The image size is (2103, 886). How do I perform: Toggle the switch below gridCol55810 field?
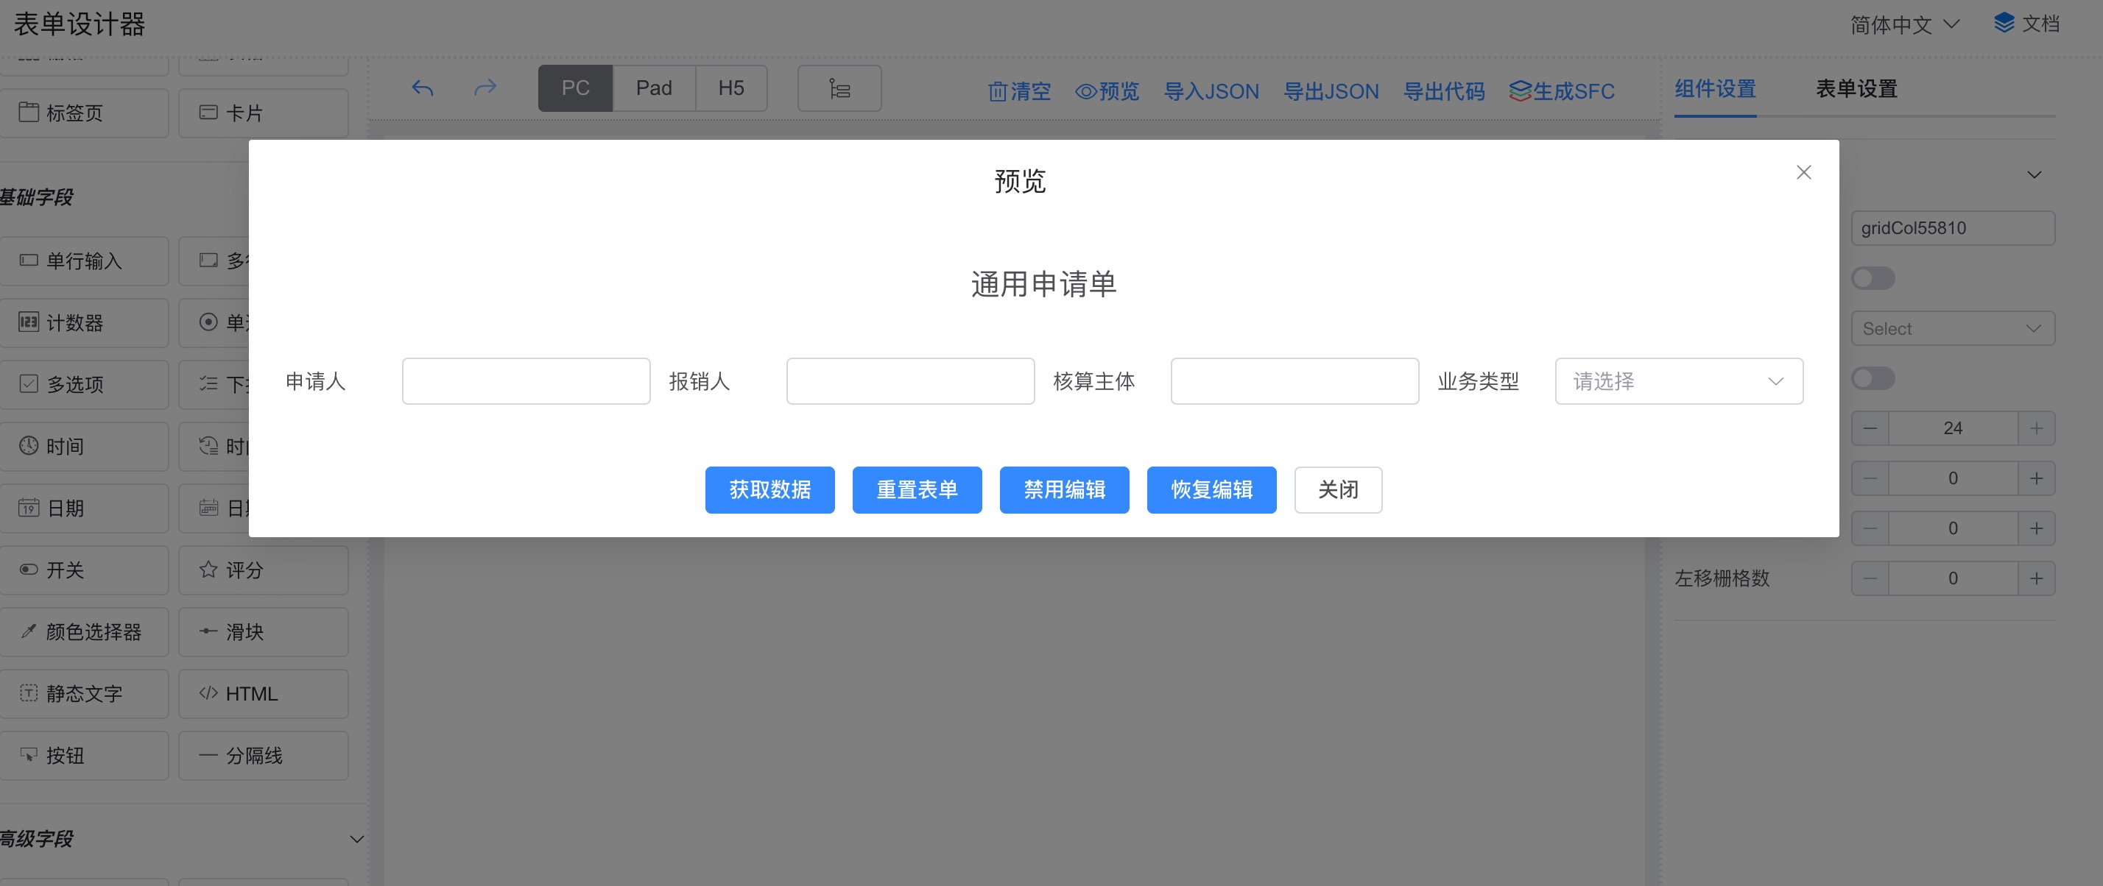coord(1873,278)
